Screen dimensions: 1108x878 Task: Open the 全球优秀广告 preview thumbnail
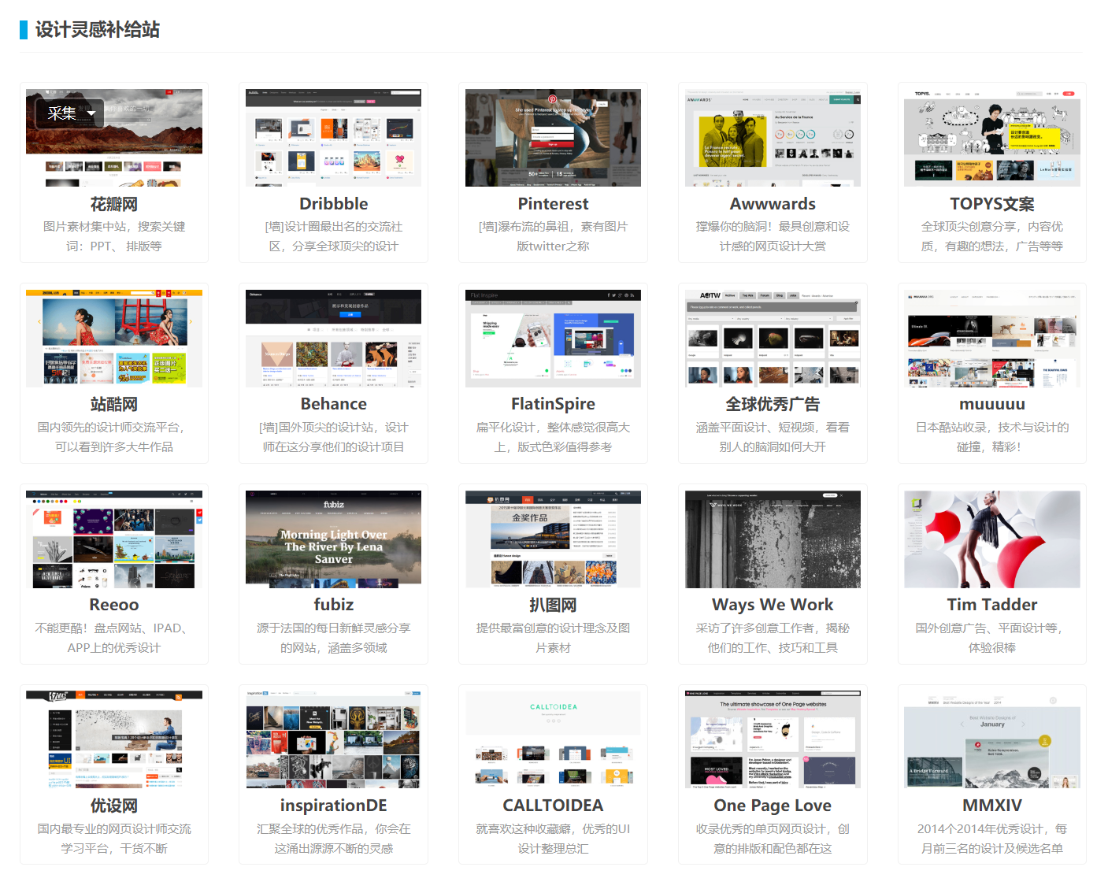tap(773, 339)
